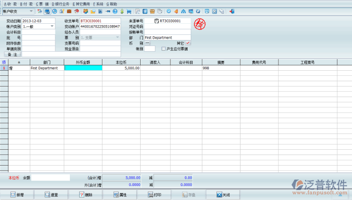Toggle the 产生应付票据 checkbox

163,48
